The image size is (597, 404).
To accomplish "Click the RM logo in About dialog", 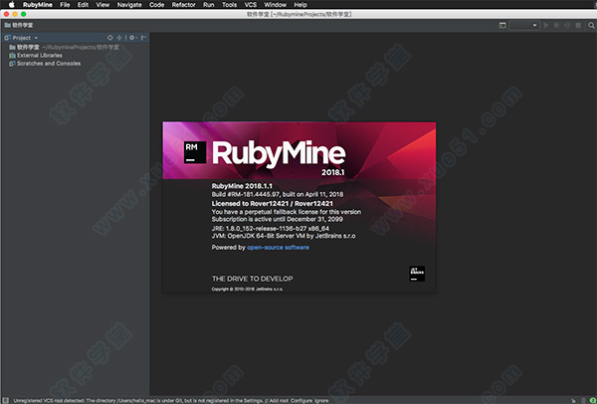I will pyautogui.click(x=195, y=152).
